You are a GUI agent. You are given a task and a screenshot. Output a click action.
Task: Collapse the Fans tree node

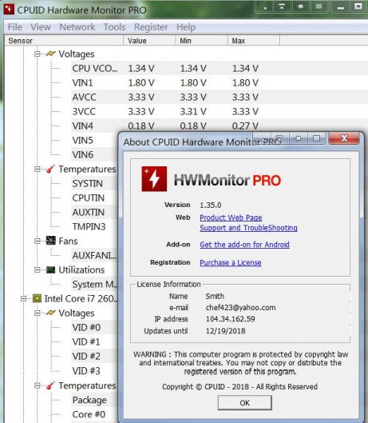tap(38, 241)
